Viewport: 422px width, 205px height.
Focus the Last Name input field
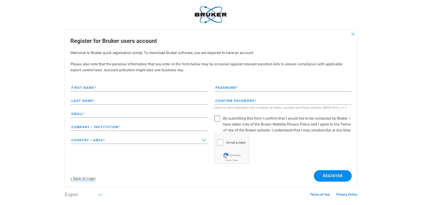click(x=139, y=101)
